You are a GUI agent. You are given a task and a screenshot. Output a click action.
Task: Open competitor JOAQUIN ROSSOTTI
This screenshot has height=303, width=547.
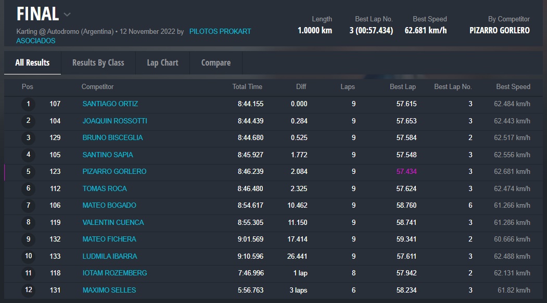[115, 121]
